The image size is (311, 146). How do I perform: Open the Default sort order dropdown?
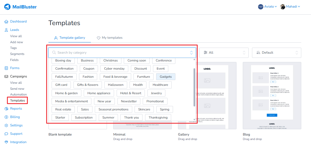(276, 53)
